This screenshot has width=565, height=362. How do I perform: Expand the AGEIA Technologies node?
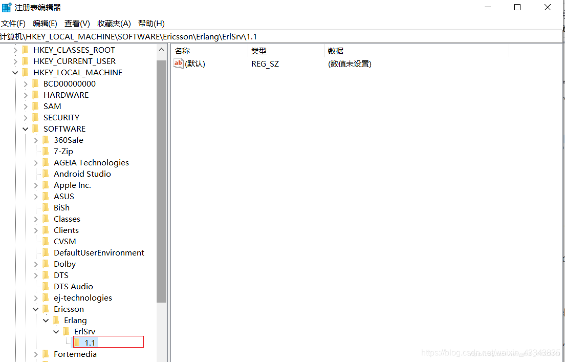[x=36, y=163]
